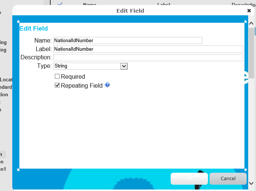Click the Name input field
Viewport: 256px width, 191px height.
[128, 41]
